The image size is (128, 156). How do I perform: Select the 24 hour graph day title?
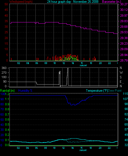point(73,2)
